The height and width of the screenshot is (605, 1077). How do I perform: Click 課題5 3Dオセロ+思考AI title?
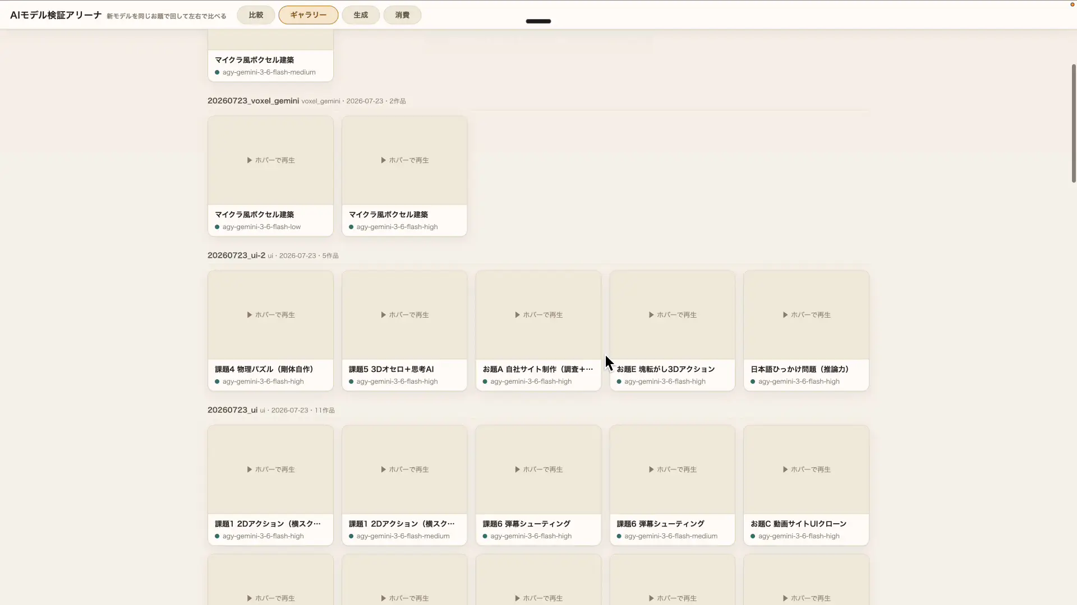pos(391,369)
